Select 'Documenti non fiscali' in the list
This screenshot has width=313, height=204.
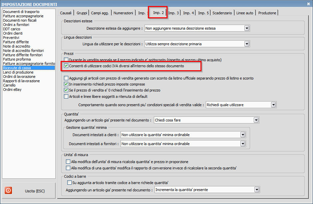click(x=20, y=20)
